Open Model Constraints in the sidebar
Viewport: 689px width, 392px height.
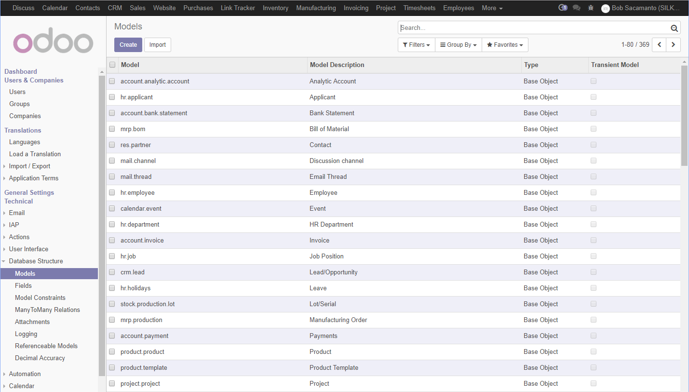pyautogui.click(x=40, y=297)
